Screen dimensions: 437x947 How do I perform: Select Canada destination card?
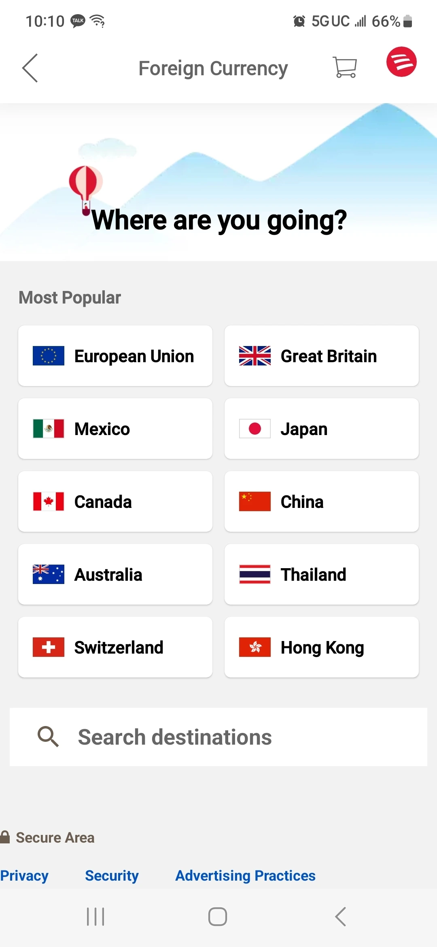point(115,501)
